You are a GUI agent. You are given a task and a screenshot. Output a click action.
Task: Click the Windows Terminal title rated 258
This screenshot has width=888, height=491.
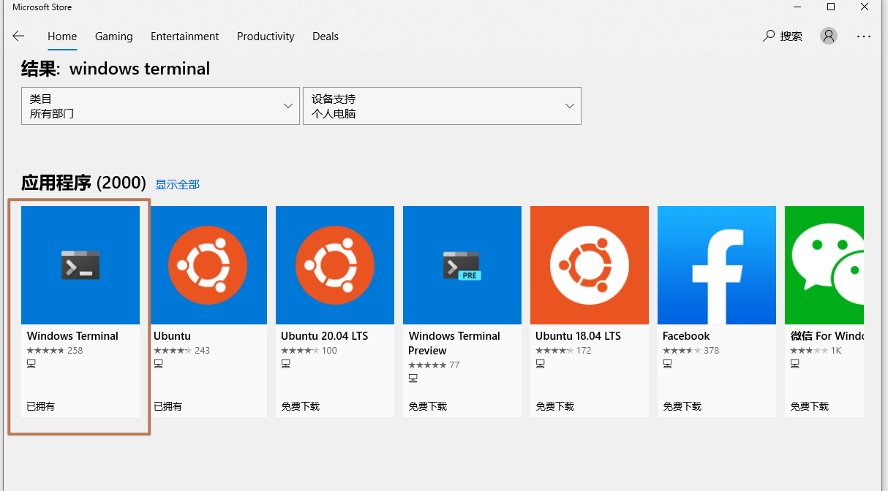(72, 336)
